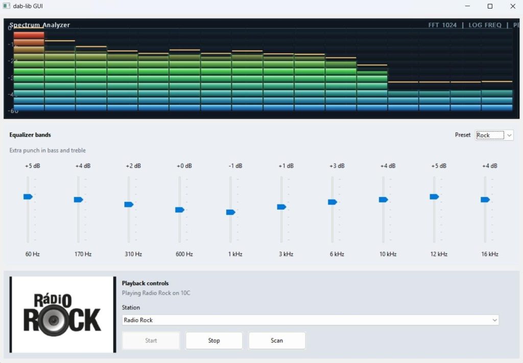
Task: Click the disabled Start button
Action: click(x=151, y=341)
